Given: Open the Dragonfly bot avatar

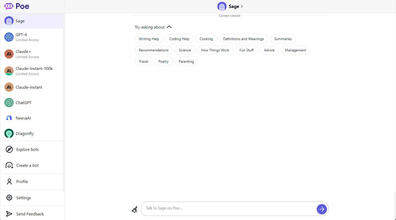Looking at the screenshot, I should click(9, 133).
